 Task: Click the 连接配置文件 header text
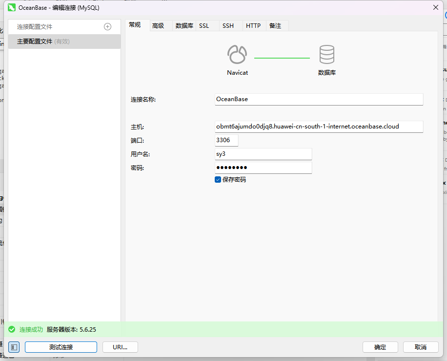pyautogui.click(x=35, y=27)
